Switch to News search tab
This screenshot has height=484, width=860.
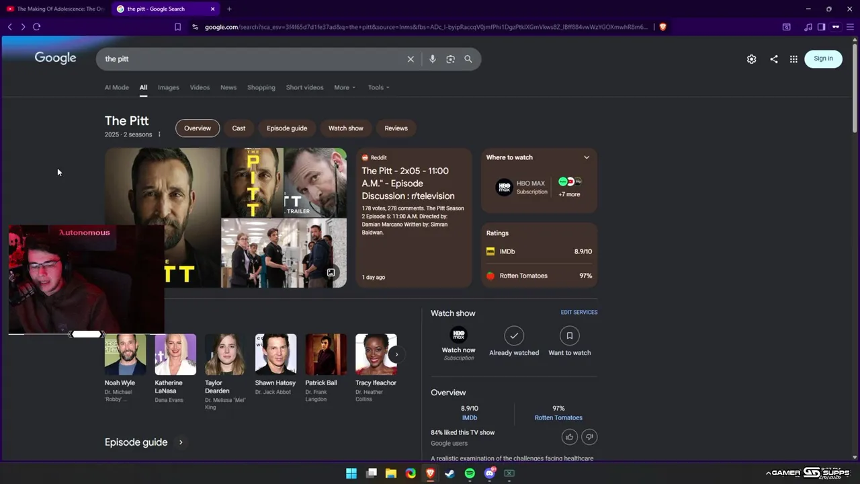[228, 87]
